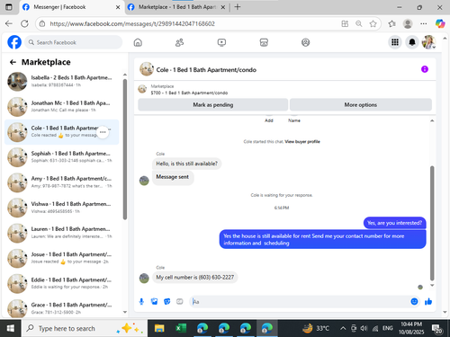Focus the Search Facebook field

74,42
